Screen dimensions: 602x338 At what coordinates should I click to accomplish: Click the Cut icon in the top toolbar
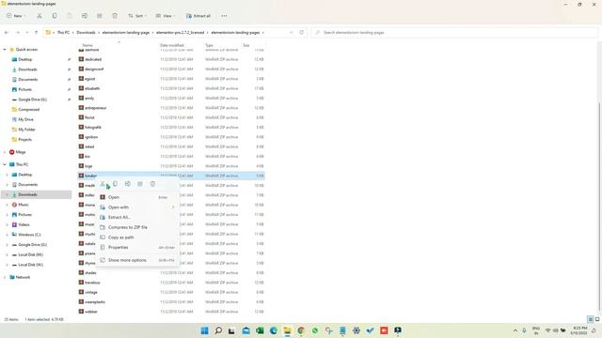click(x=40, y=16)
